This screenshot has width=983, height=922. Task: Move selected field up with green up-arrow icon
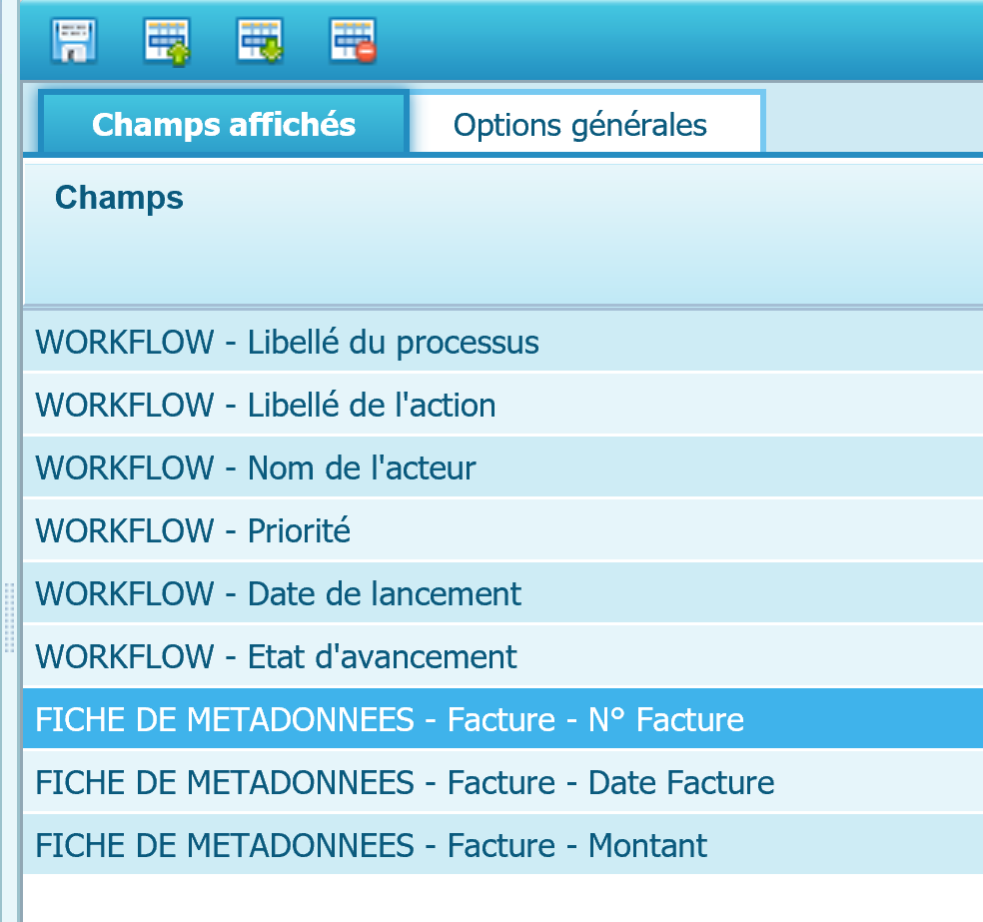point(167,41)
